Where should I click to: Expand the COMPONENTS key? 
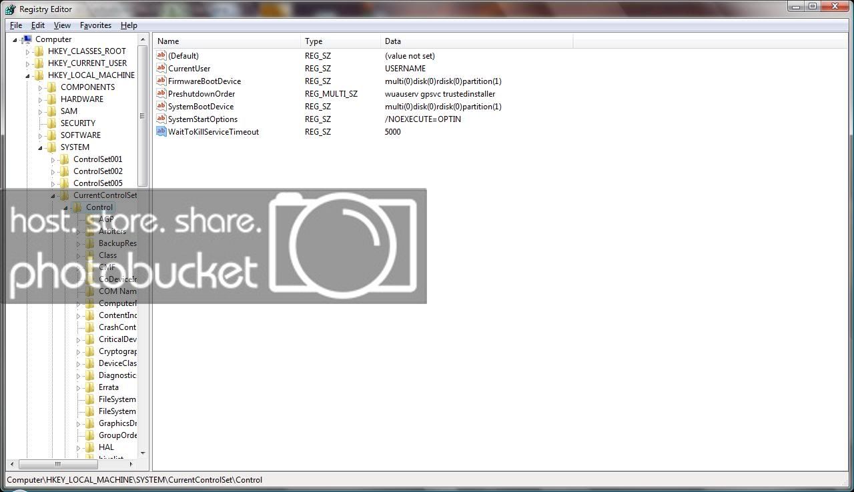40,88
